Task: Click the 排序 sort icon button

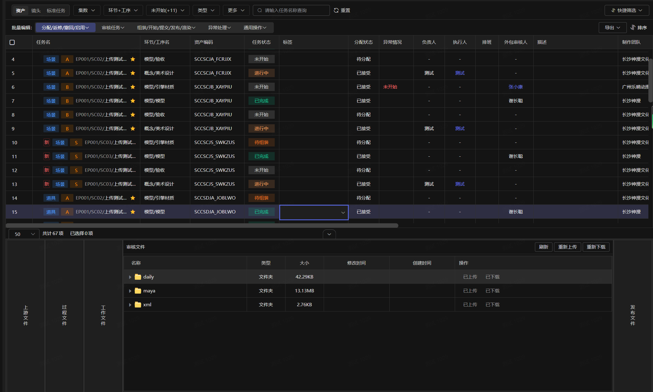Action: click(x=639, y=27)
